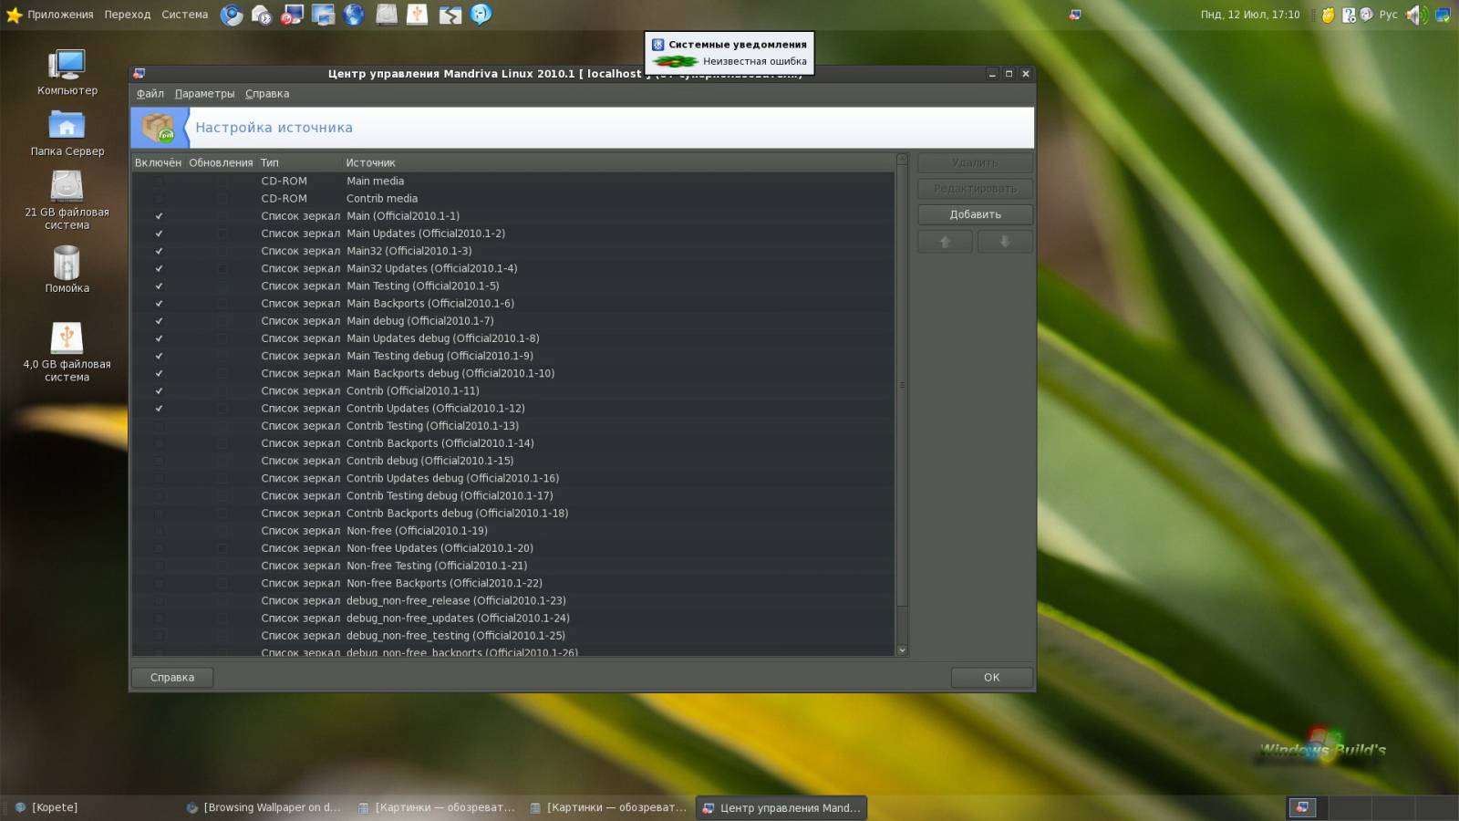Image resolution: width=1459 pixels, height=821 pixels.
Task: Uncheck Включён for Main Updates (Official2010.1-2)
Action: [x=159, y=234]
